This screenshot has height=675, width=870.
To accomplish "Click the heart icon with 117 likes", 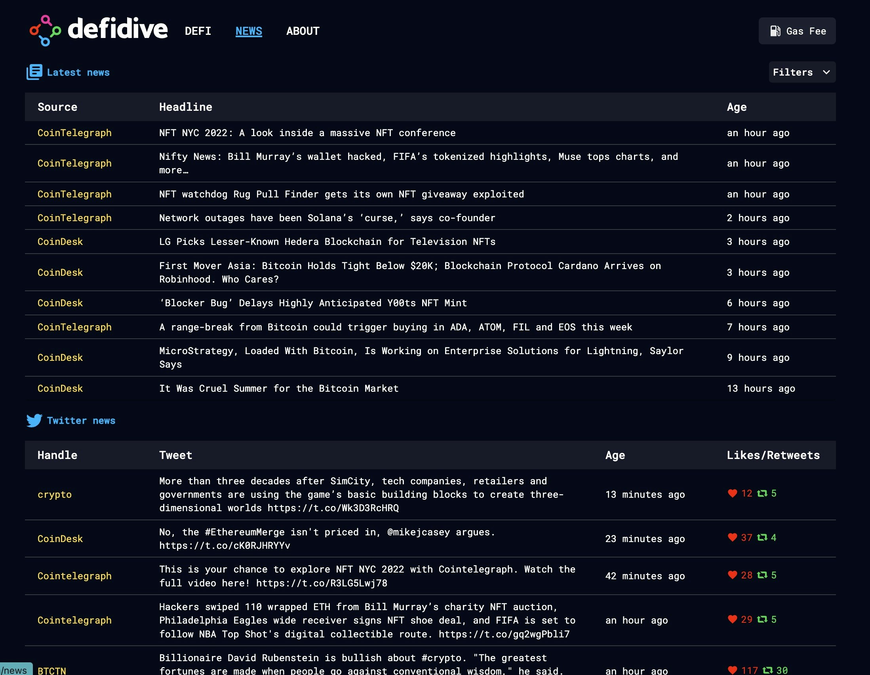I will [x=732, y=670].
